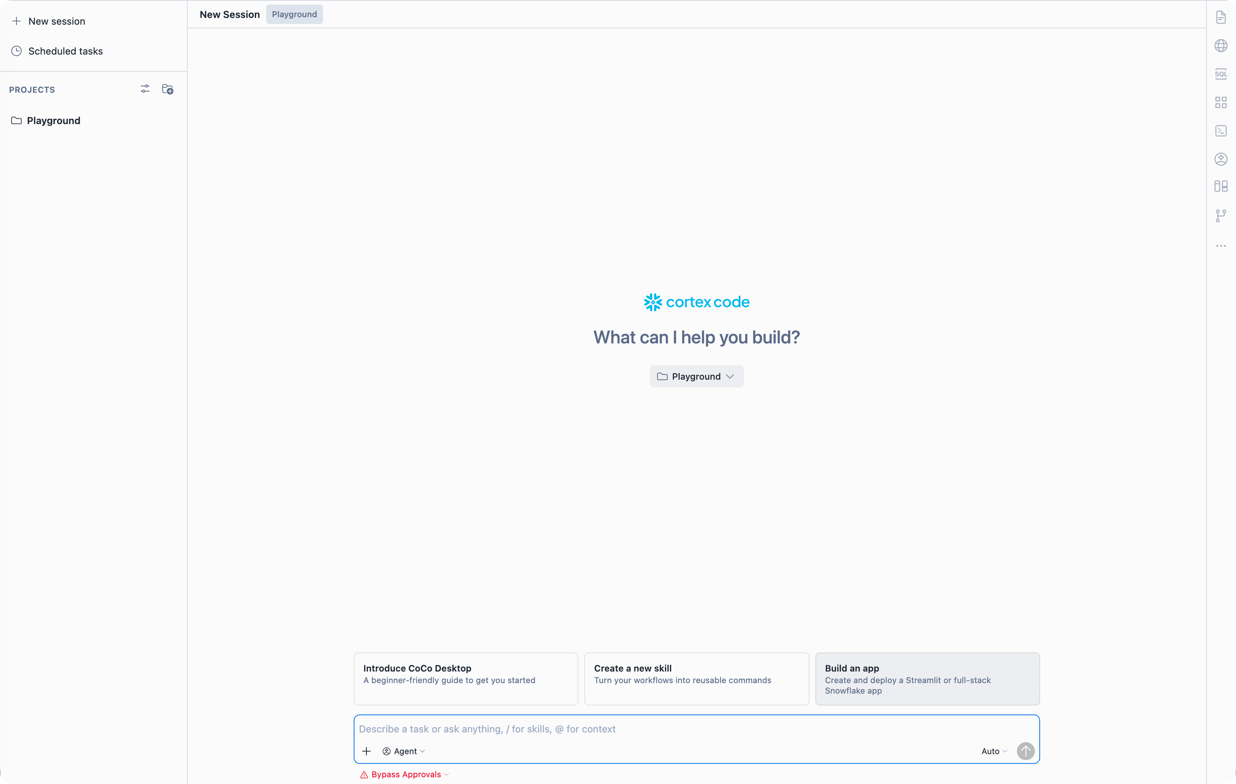
Task: Click the plus attach icon in prompt box
Action: [366, 751]
